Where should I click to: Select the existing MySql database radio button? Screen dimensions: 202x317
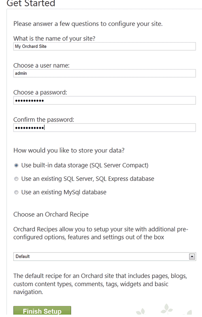[16, 192]
